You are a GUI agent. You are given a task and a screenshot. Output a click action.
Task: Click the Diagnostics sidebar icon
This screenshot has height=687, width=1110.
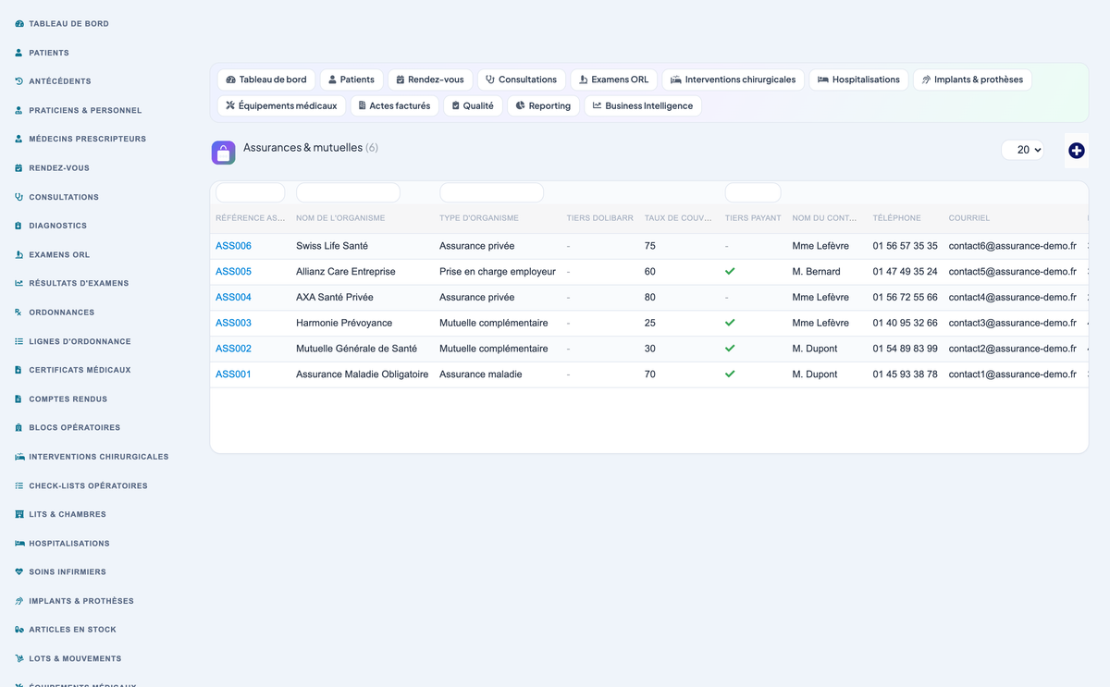(x=19, y=226)
